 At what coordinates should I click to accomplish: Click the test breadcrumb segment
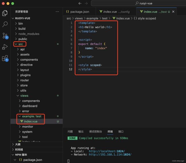(x=105, y=18)
